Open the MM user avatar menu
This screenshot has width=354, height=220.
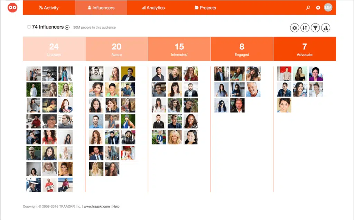point(328,8)
